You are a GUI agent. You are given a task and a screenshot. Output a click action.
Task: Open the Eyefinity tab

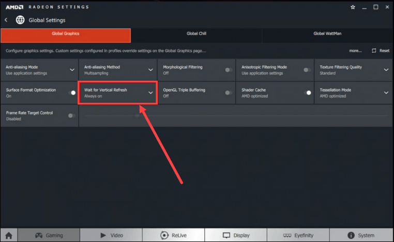[298, 235]
